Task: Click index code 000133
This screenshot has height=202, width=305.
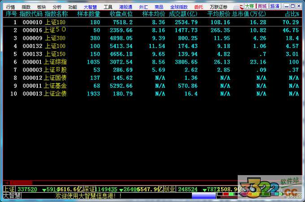Action: tap(32, 54)
